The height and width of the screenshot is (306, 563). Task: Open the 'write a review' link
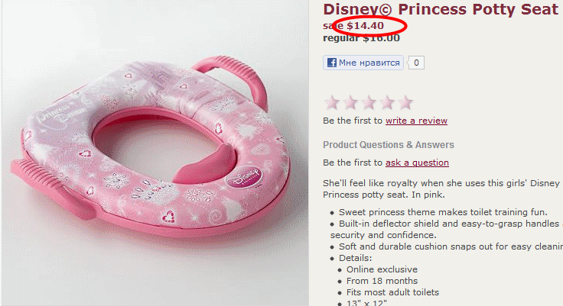(x=416, y=121)
